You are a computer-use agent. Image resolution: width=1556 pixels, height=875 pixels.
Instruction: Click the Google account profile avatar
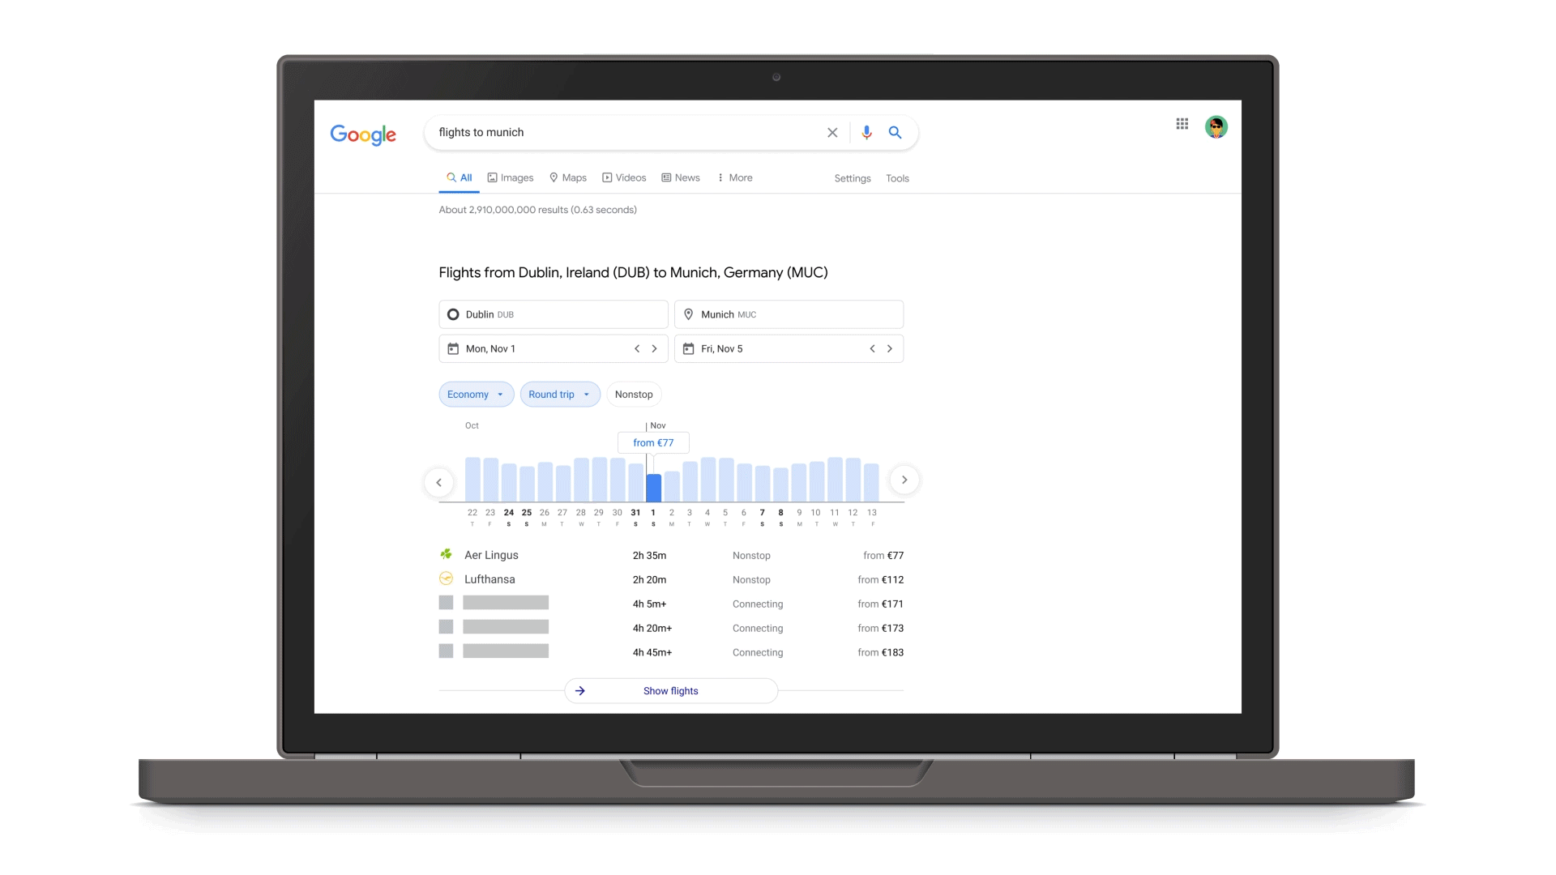(1216, 126)
